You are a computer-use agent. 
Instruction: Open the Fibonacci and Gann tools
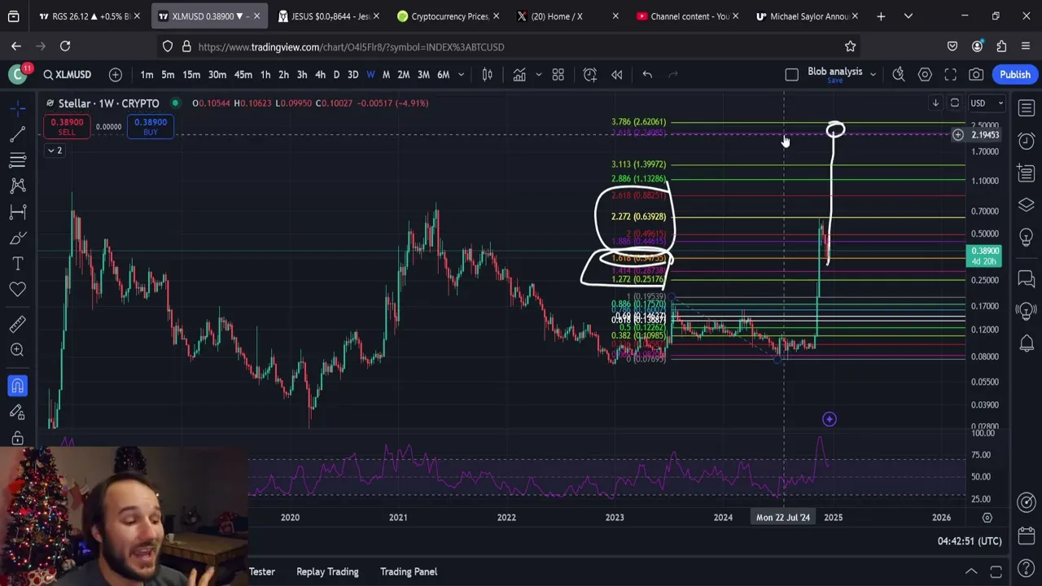pyautogui.click(x=17, y=160)
